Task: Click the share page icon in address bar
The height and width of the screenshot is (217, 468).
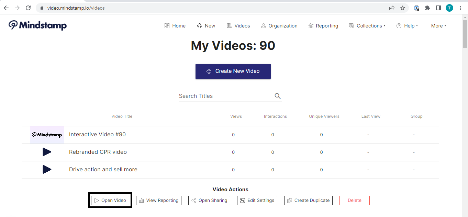Action: point(392,8)
